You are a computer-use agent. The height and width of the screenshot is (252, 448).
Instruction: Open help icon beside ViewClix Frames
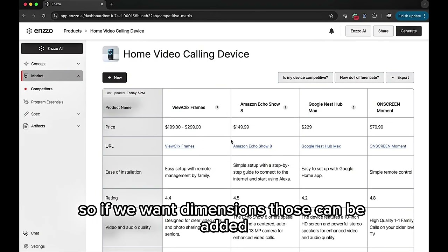coord(217,107)
